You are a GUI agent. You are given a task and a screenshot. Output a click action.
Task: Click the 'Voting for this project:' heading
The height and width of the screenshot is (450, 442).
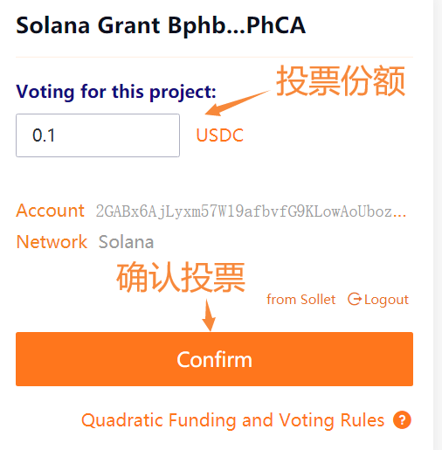tap(116, 92)
